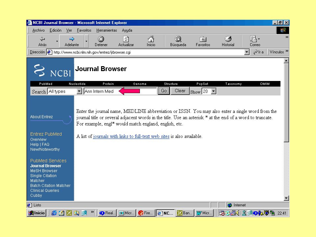Open the Adelante history dropdown arrow

pyautogui.click(x=86, y=41)
